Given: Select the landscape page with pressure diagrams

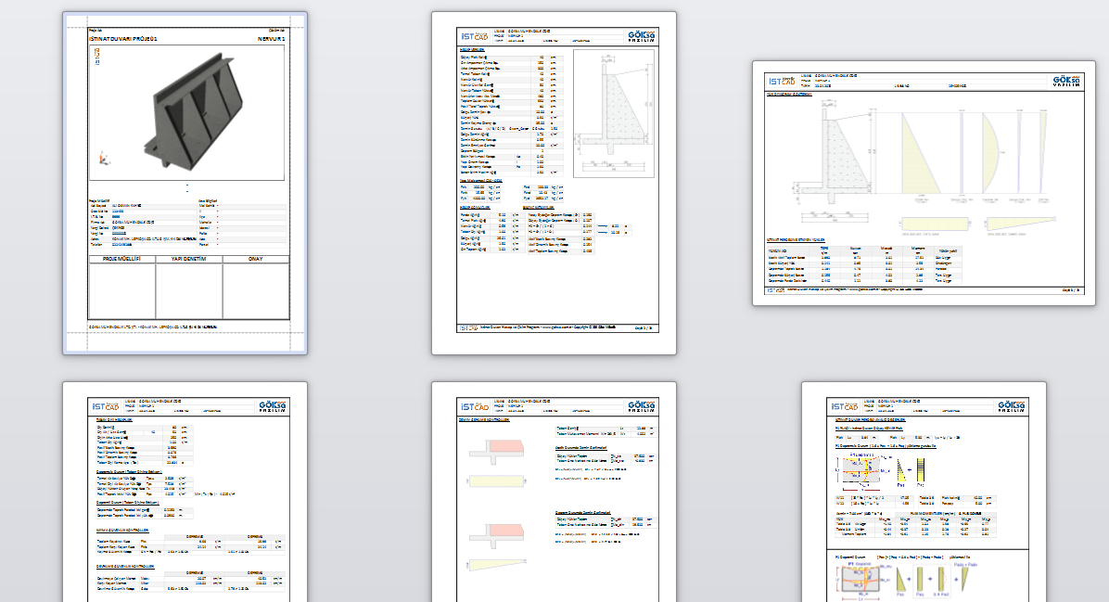Looking at the screenshot, I should click(x=924, y=184).
